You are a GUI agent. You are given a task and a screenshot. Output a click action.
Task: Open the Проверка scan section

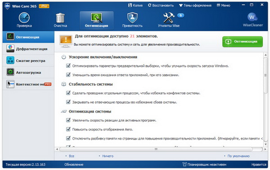click(24, 20)
